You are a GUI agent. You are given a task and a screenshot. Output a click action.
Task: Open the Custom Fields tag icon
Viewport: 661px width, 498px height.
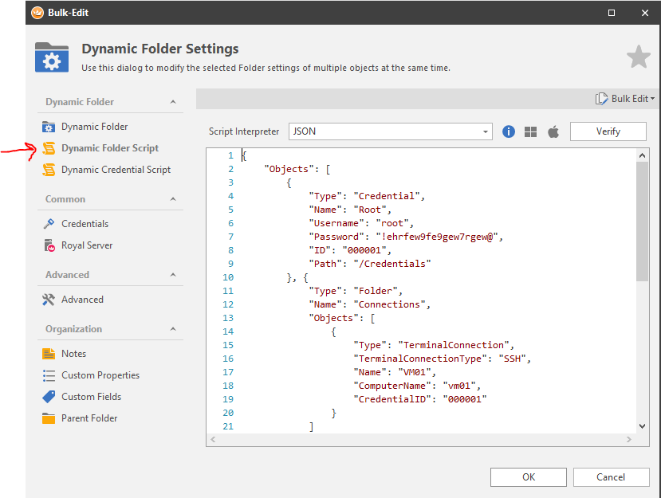coord(49,397)
